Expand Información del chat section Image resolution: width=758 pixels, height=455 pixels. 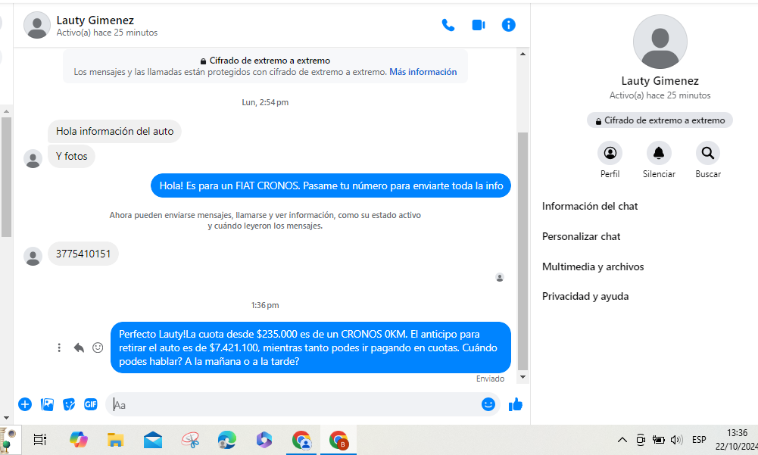click(x=590, y=206)
